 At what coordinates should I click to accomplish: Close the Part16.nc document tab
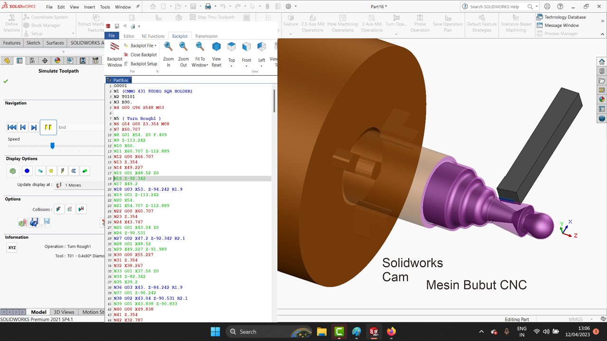129,81
